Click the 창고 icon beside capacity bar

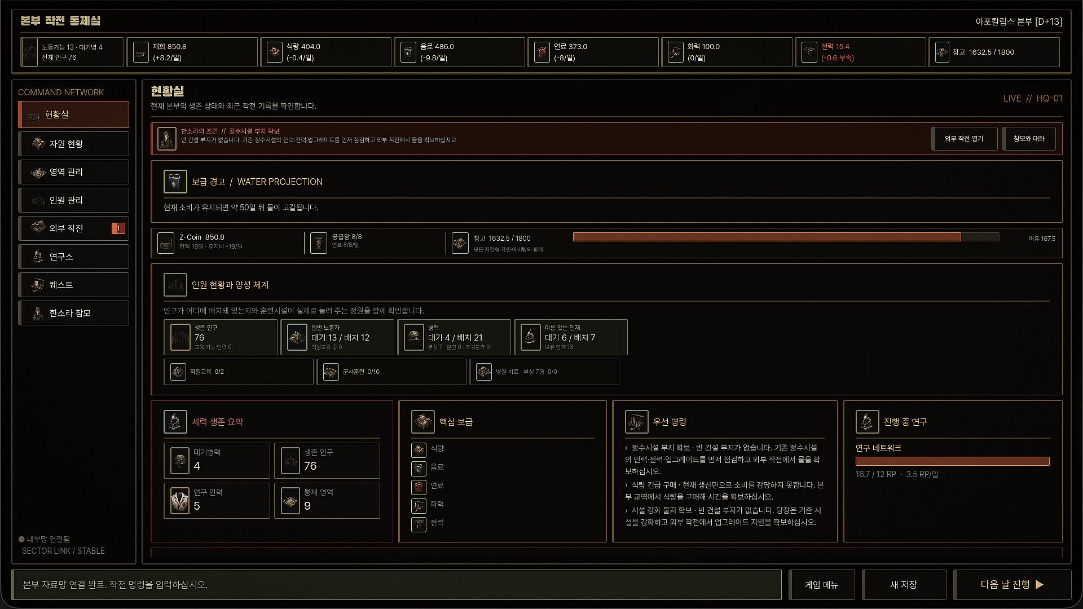[x=460, y=243]
